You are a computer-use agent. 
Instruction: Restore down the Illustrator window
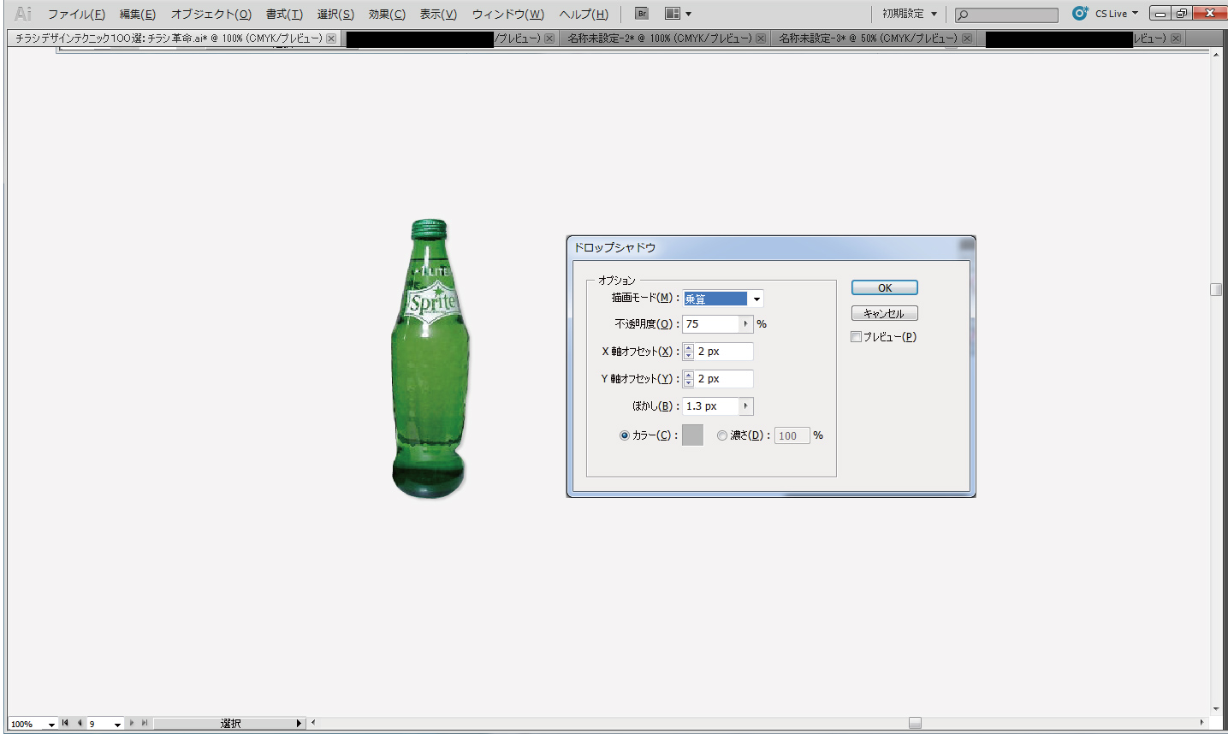1182,13
